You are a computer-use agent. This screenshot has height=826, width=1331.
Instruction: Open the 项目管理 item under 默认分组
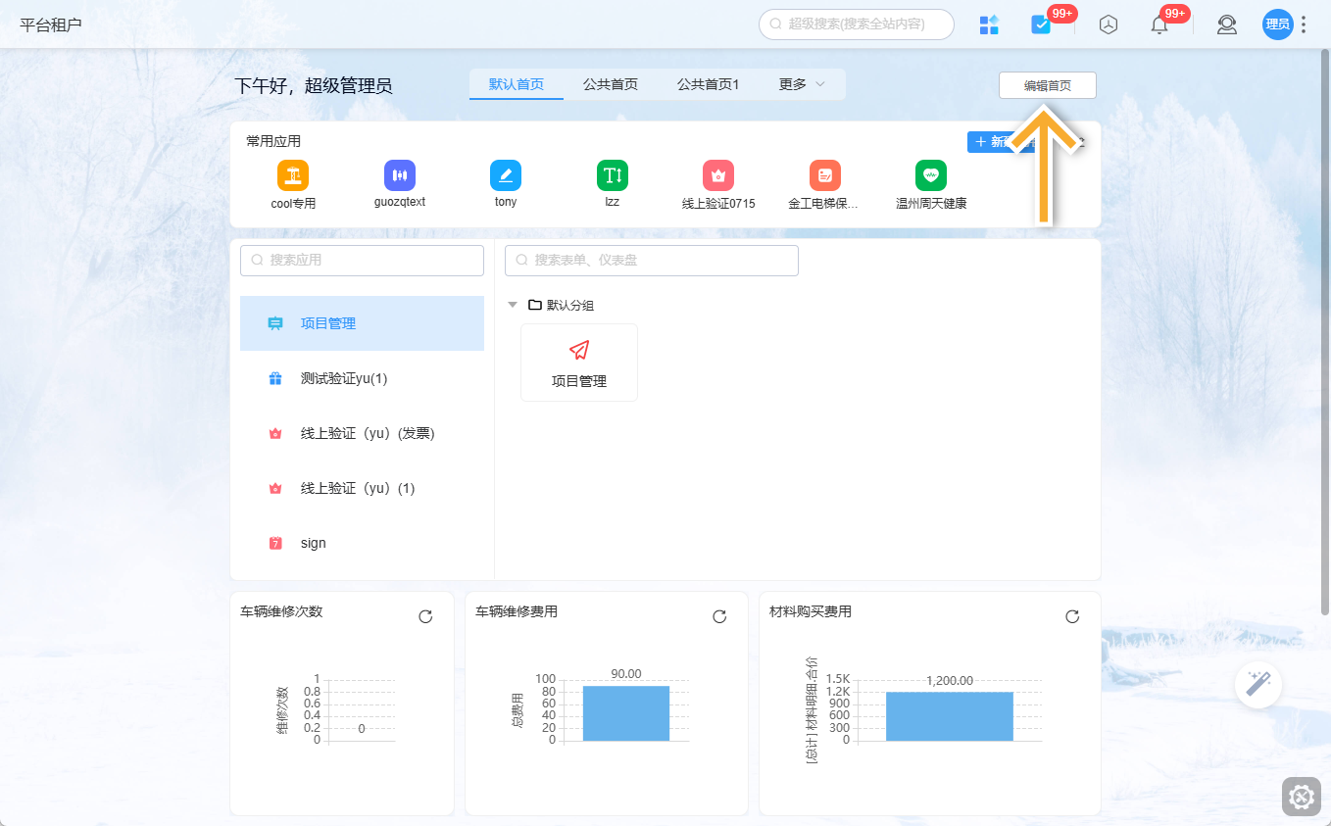tap(579, 362)
